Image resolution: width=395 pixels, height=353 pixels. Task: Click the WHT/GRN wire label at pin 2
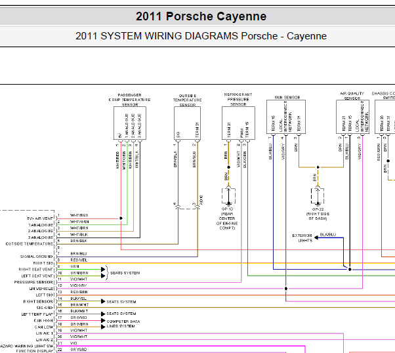79,222
